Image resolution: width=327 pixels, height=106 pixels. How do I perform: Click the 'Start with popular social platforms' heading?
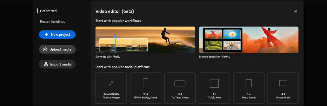pos(122,67)
